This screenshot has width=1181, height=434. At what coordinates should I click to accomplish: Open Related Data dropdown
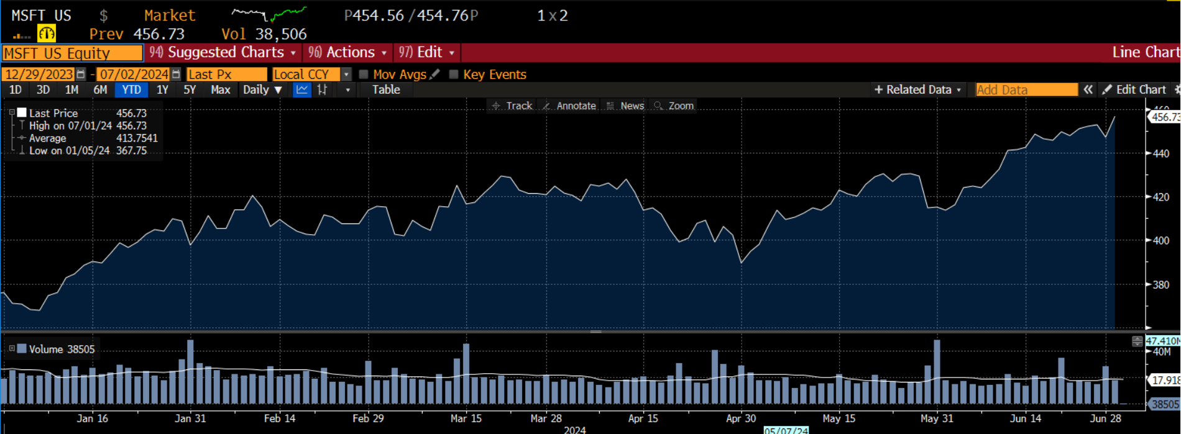918,90
